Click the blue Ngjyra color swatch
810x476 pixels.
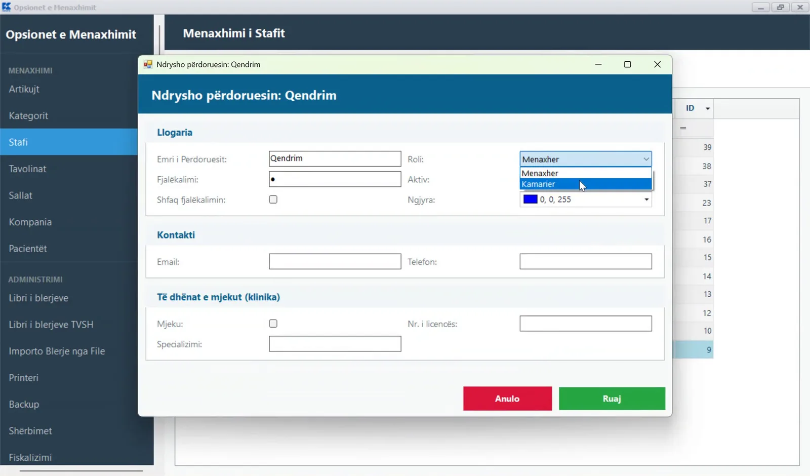pyautogui.click(x=530, y=200)
